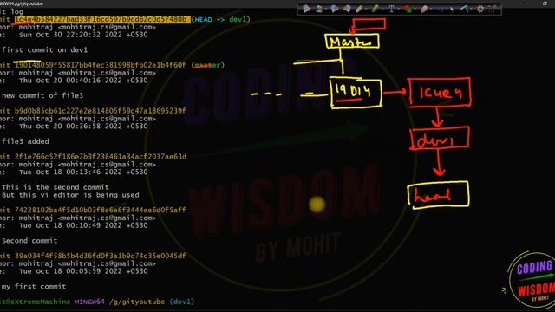Image resolution: width=555 pixels, height=312 pixels.
Task: Click the first icon in annotation toolbar
Action: [306, 9]
